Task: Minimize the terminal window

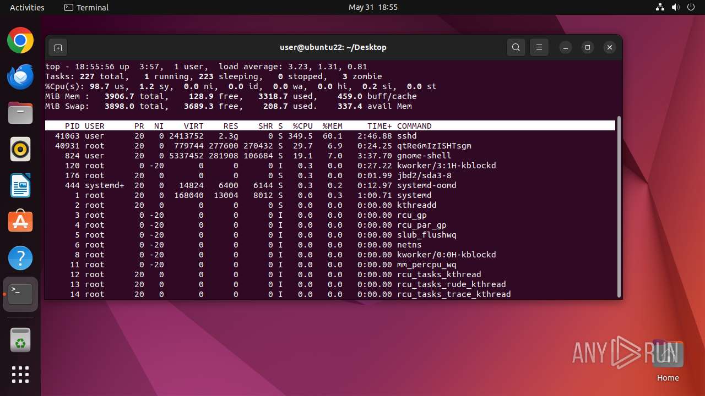Action: [566, 47]
